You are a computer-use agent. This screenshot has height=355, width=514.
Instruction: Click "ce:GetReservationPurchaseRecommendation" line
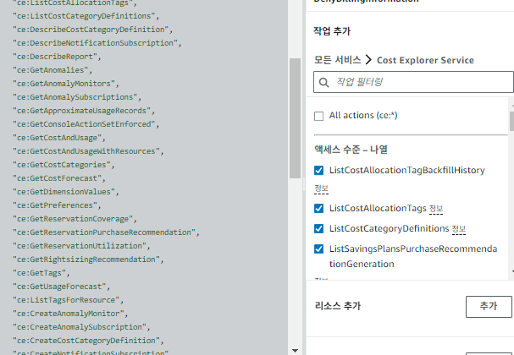tap(106, 232)
